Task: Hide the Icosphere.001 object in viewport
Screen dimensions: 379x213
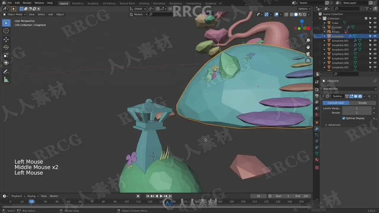Action: click(375, 41)
